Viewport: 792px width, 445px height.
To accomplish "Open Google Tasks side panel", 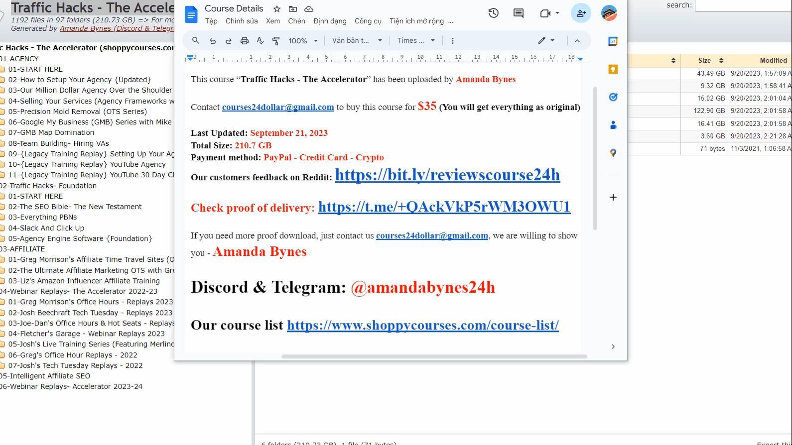I will [613, 97].
